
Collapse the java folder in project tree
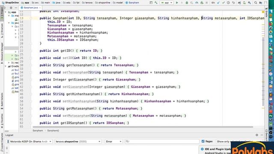[x=9, y=23]
